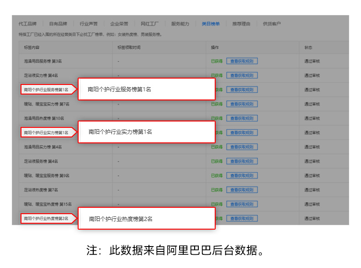Click 通过审核 status in 南阳个护行业热度榜第2名 row
Viewport: 361px width, 268px height.
pos(312,218)
